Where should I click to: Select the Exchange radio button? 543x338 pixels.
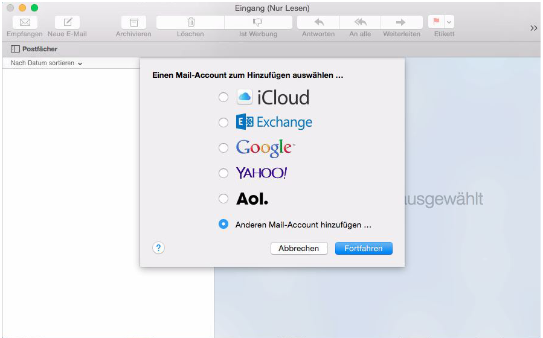(223, 123)
